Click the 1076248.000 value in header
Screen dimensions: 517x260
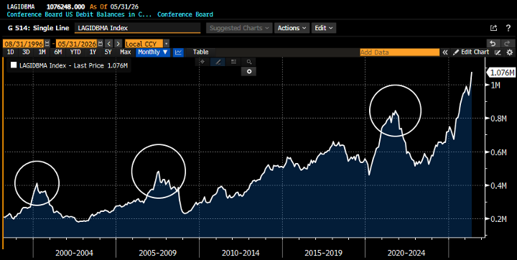tap(65, 6)
